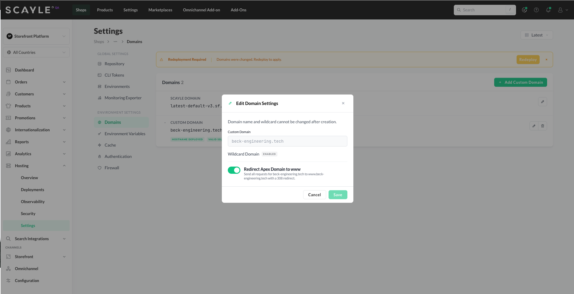Click the Cache lightning icon

100,145
